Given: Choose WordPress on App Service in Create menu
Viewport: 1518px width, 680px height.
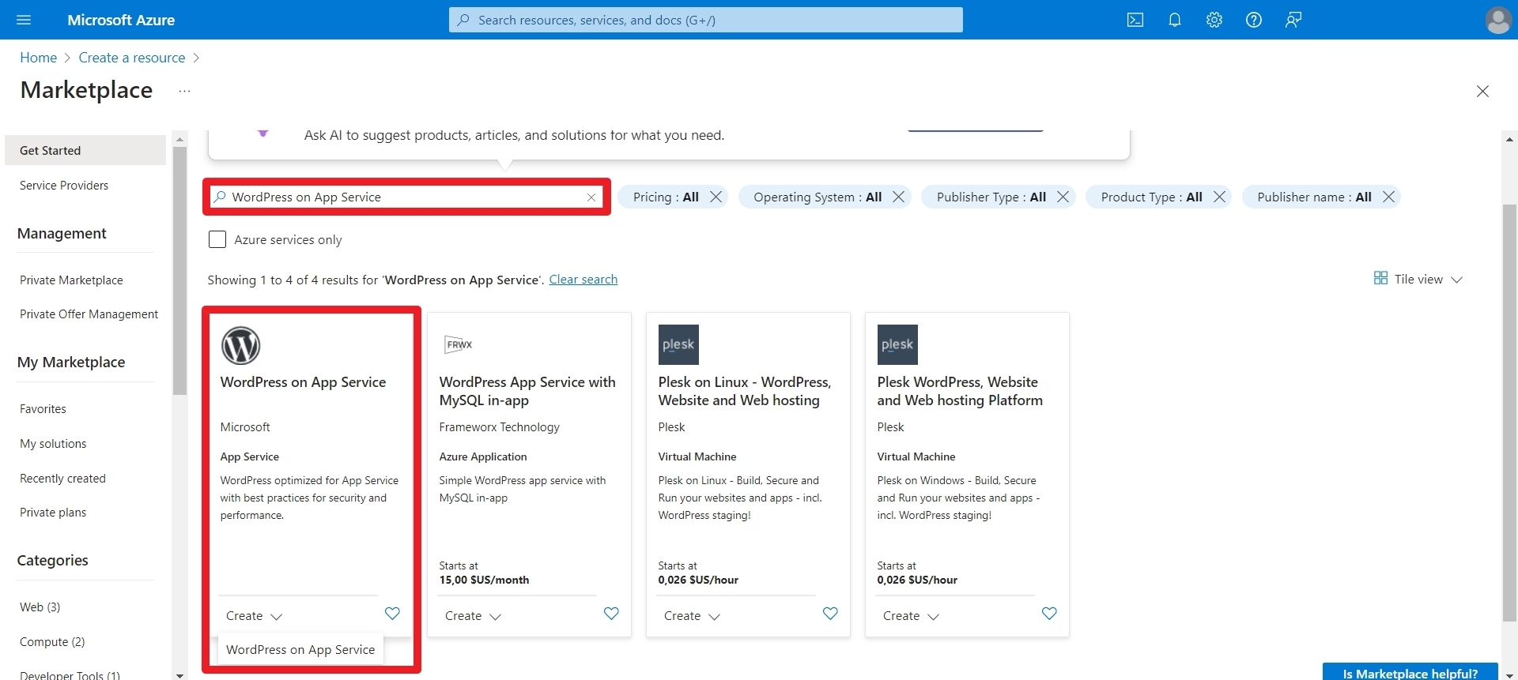Looking at the screenshot, I should (300, 649).
